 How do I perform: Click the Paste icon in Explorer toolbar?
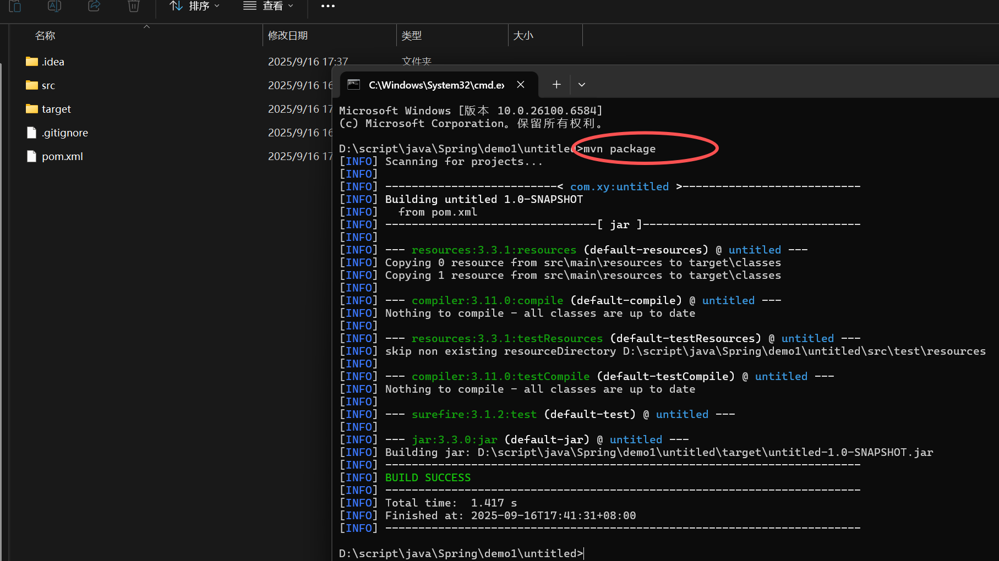[x=15, y=5]
